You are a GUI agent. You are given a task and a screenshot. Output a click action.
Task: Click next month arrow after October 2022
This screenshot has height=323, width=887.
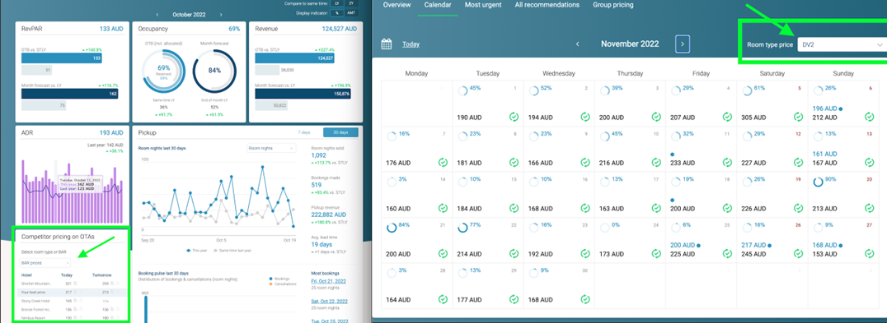coord(221,14)
